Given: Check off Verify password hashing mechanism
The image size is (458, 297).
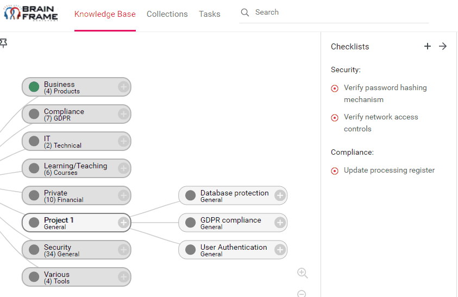Looking at the screenshot, I should tap(335, 88).
